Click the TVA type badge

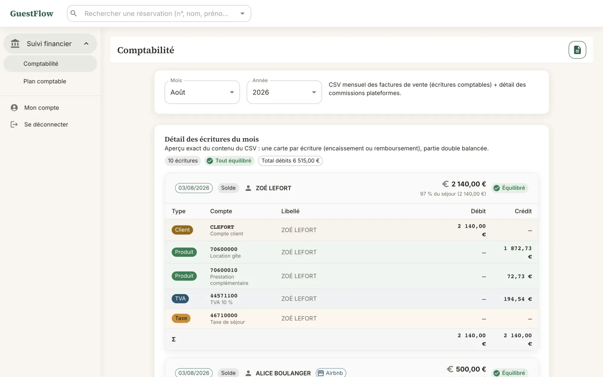(180, 299)
